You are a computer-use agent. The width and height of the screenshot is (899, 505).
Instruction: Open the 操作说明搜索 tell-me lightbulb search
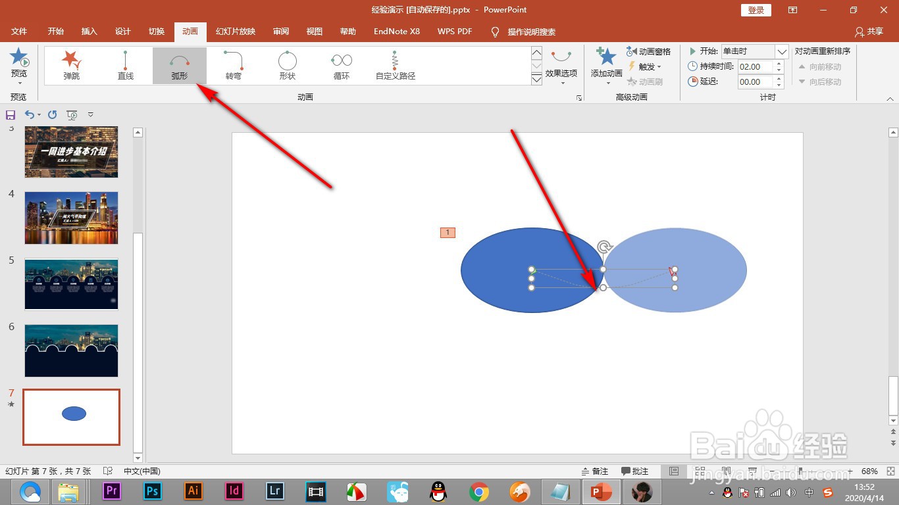point(524,32)
